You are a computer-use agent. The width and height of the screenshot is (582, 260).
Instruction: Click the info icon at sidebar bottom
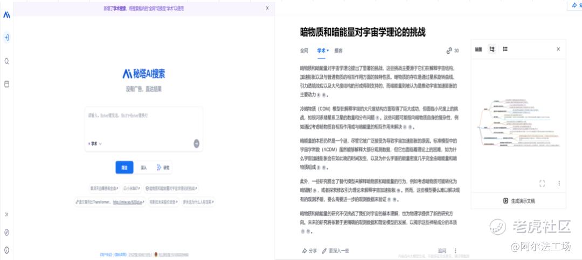6,250
